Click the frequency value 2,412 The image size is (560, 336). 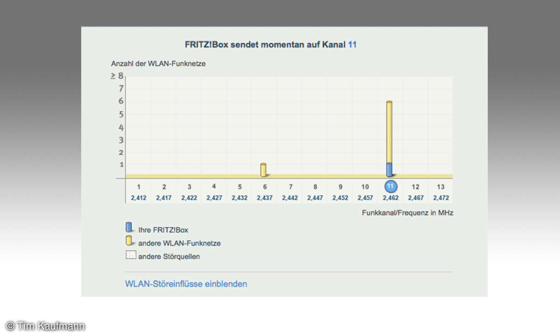point(139,198)
